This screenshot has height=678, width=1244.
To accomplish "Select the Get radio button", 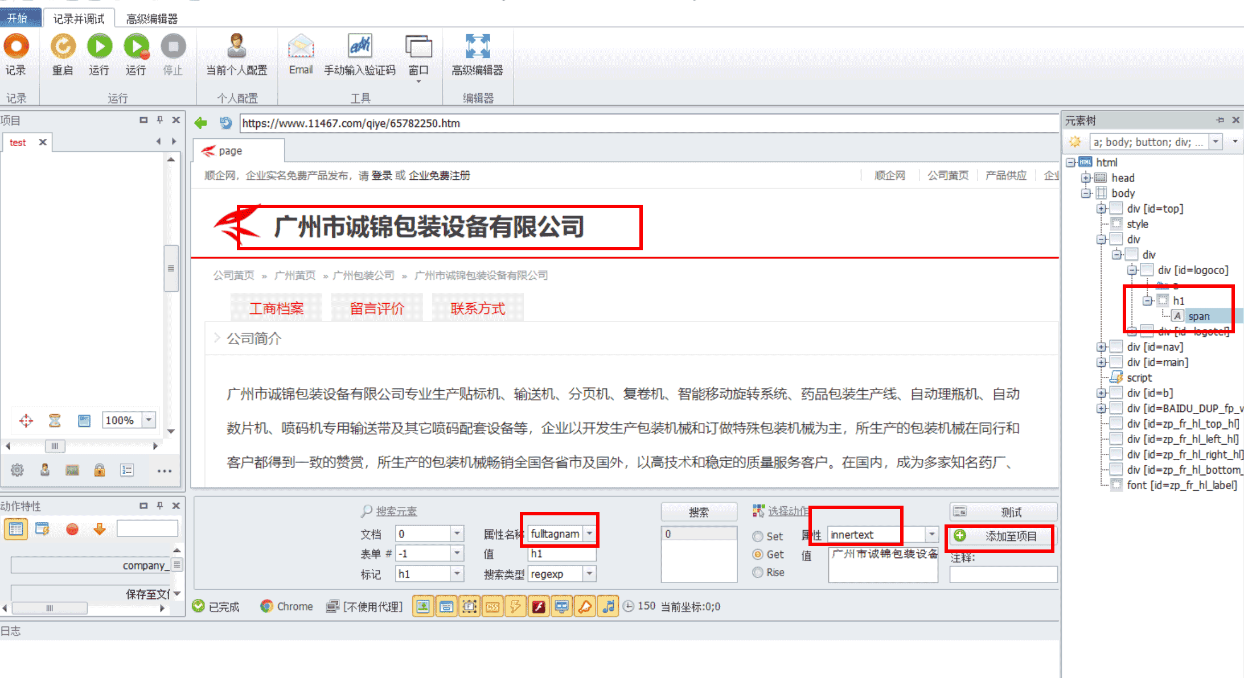I will tap(758, 555).
